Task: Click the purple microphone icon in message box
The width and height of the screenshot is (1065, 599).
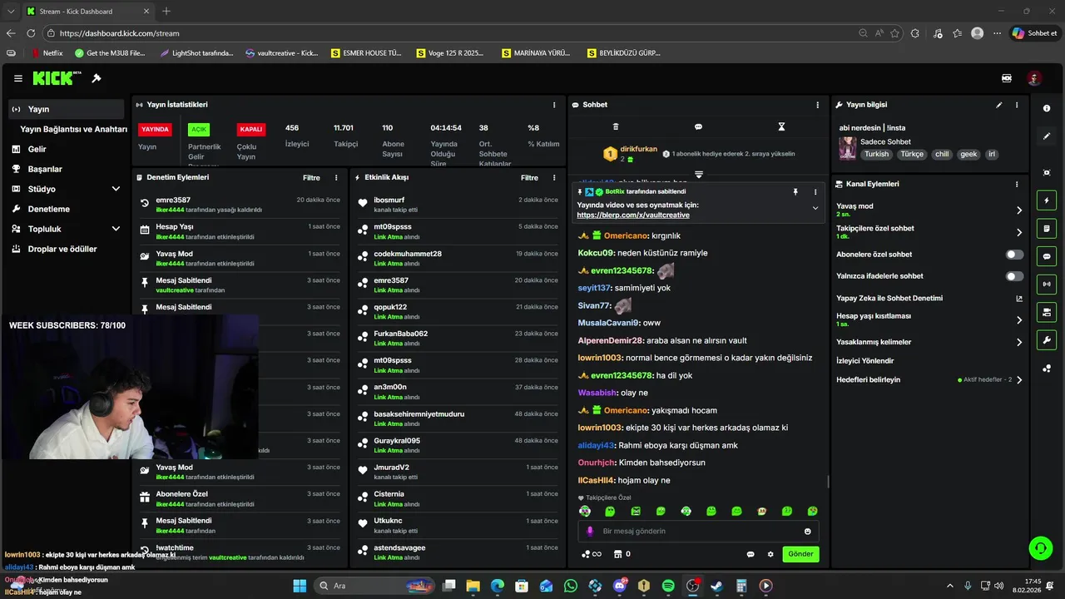Action: 590,532
